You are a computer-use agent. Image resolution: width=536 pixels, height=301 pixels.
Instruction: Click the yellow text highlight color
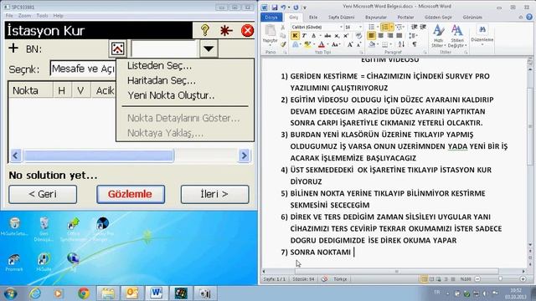click(307, 44)
